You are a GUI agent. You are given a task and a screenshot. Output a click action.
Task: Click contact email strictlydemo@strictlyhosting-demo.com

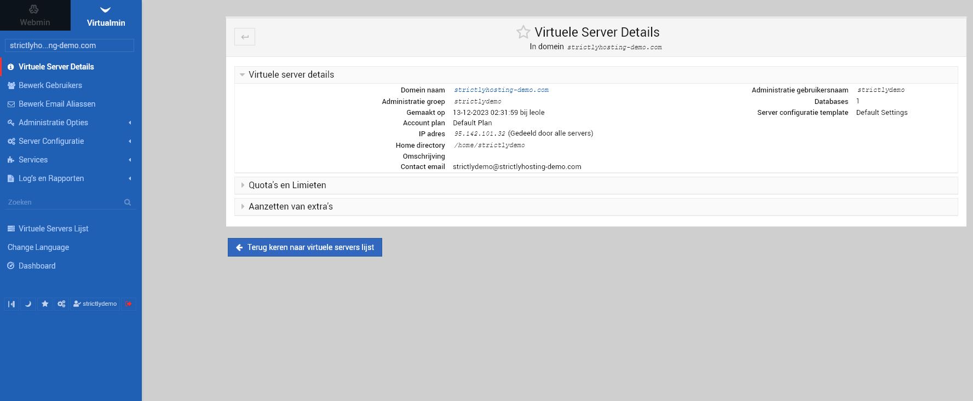517,167
